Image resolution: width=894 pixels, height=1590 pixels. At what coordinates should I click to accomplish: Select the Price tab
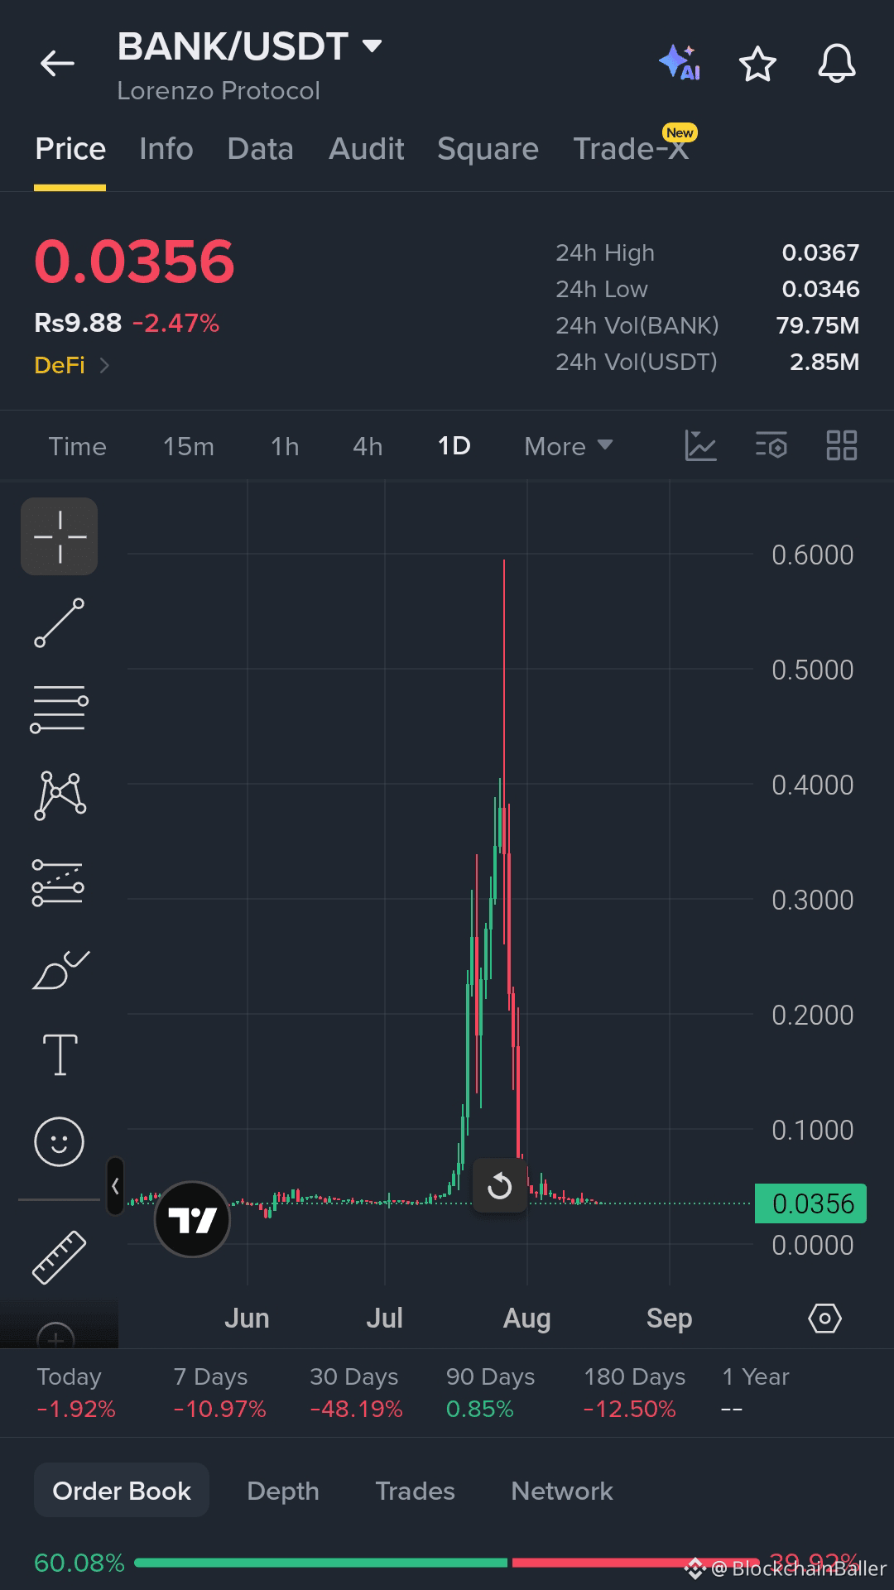point(70,149)
